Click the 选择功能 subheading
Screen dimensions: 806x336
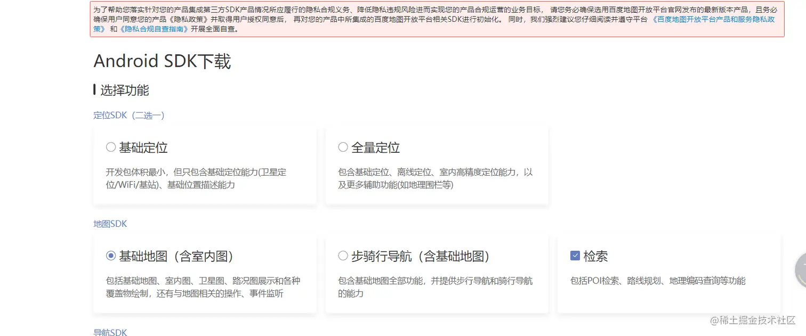pyautogui.click(x=125, y=90)
